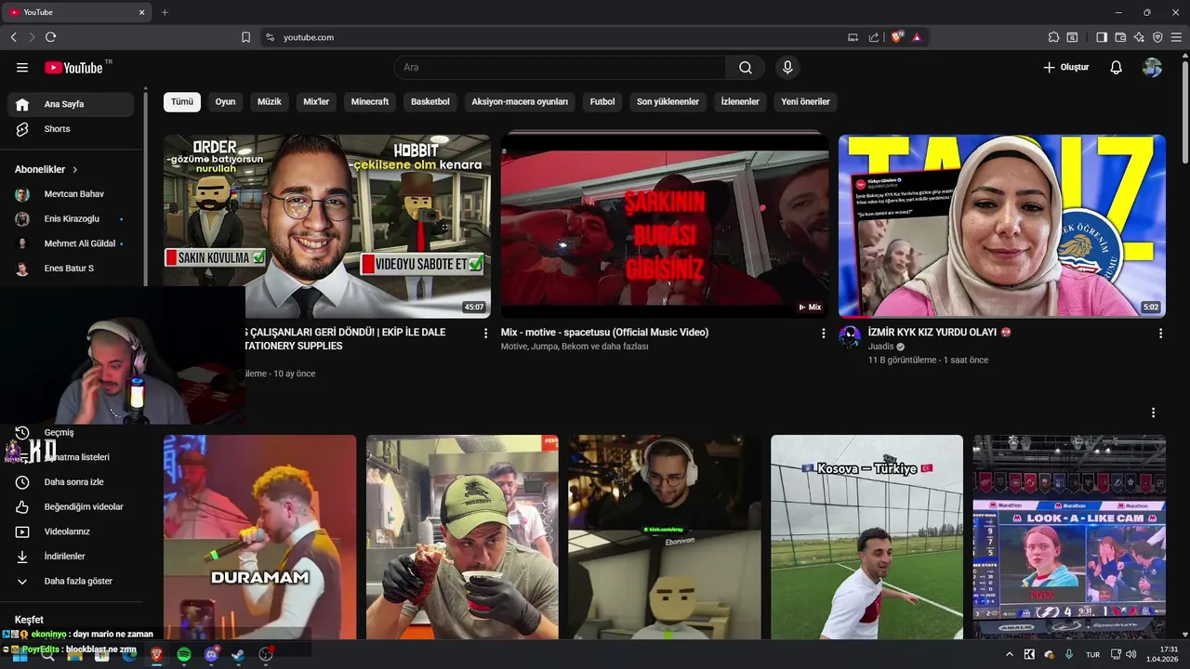Open the ORDER HOBBIT video thumbnail
The height and width of the screenshot is (669, 1190).
327,226
